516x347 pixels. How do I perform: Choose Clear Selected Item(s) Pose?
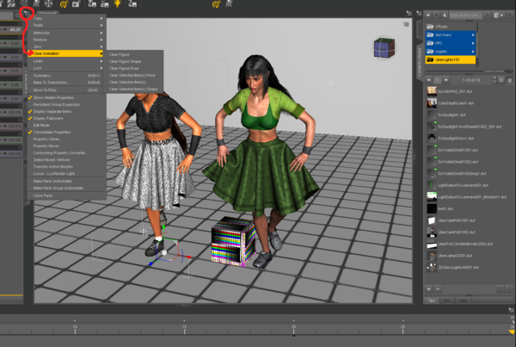(133, 75)
